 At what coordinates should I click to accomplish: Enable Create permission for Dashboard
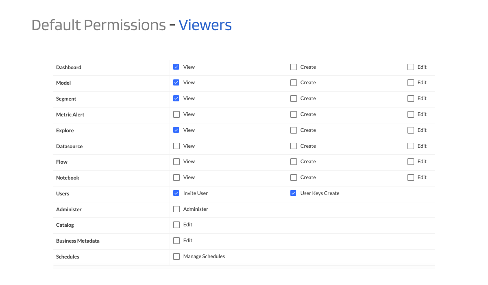click(293, 67)
